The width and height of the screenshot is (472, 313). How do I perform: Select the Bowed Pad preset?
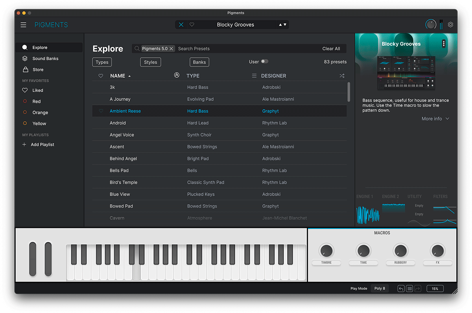tap(219, 206)
